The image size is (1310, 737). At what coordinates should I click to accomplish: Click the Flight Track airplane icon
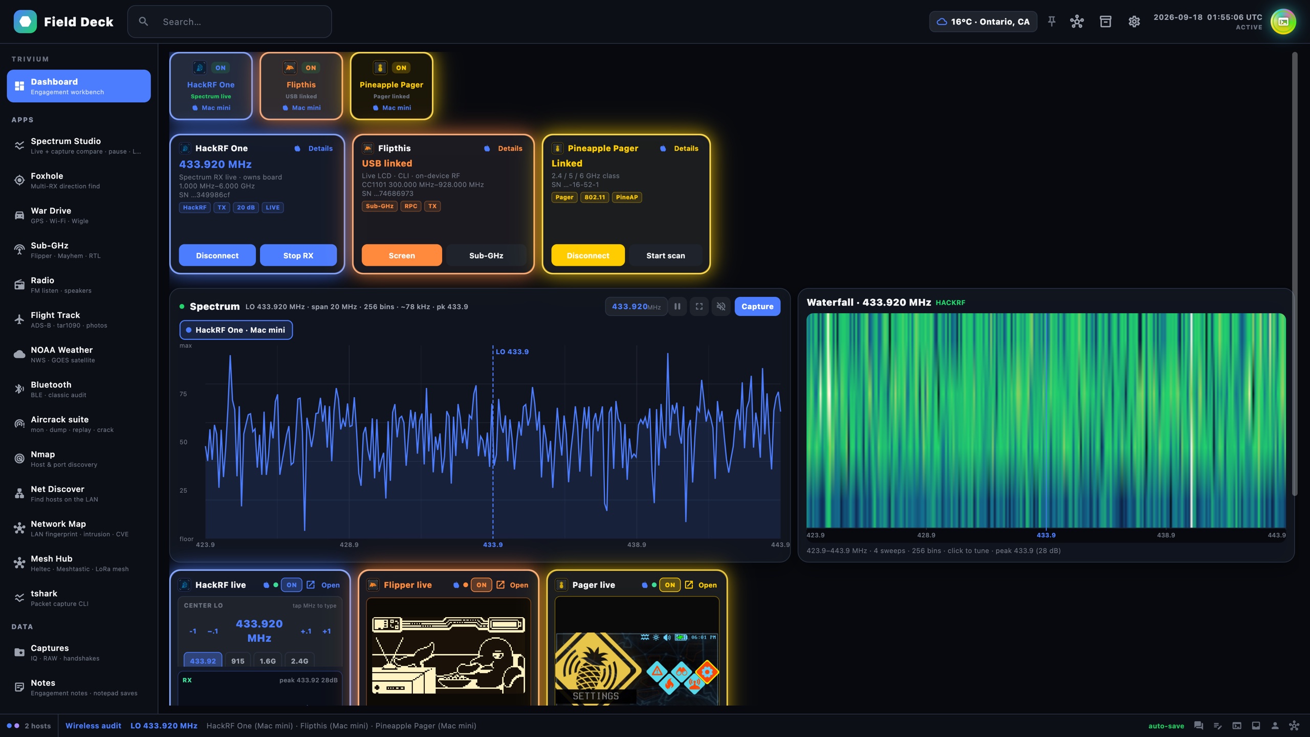coord(19,319)
